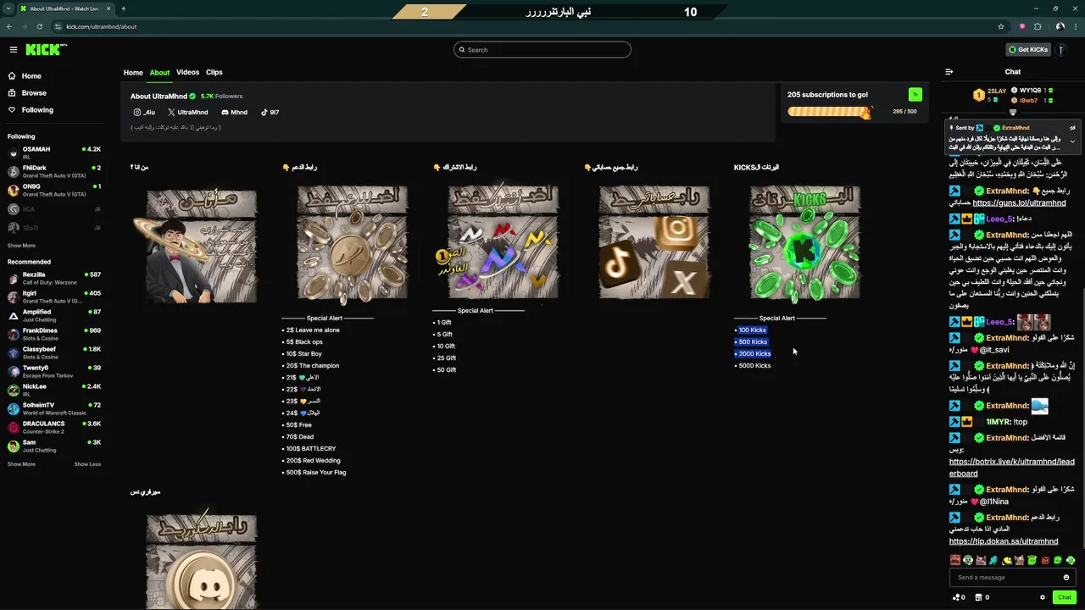The image size is (1085, 610).
Task: Click the pink extension icon in toolbar
Action: [1022, 26]
